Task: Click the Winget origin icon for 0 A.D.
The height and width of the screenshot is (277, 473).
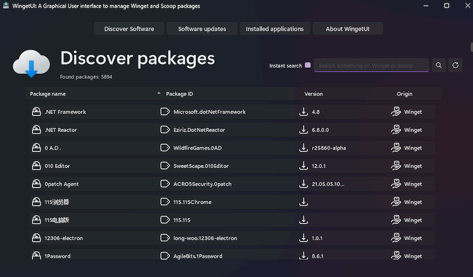Action: [396, 148]
